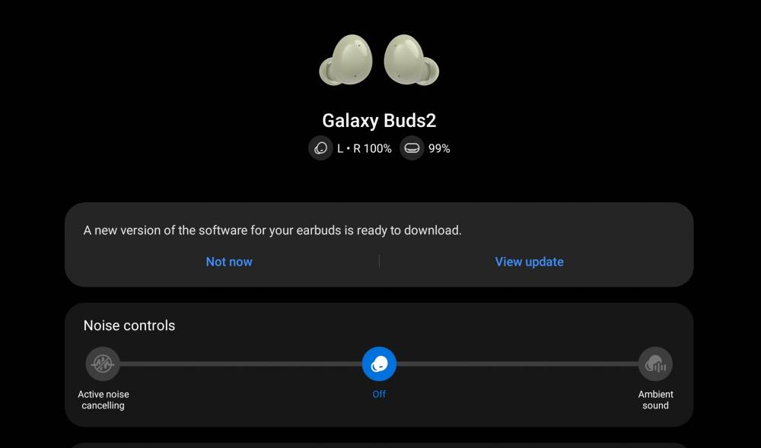Viewport: 761px width, 448px height.
Task: Select the Active noise cancelling icon
Action: pyautogui.click(x=103, y=364)
